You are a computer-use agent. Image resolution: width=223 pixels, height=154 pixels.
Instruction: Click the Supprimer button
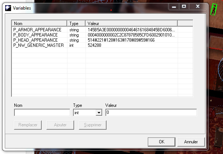[93, 125]
